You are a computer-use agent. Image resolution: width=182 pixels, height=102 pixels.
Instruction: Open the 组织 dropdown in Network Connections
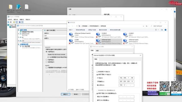pyautogui.click(x=71, y=30)
